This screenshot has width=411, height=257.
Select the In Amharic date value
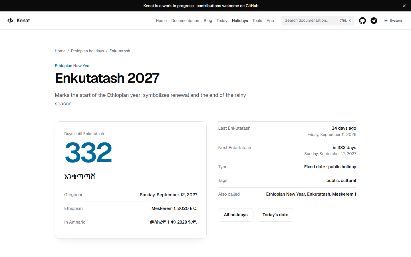coord(174,222)
